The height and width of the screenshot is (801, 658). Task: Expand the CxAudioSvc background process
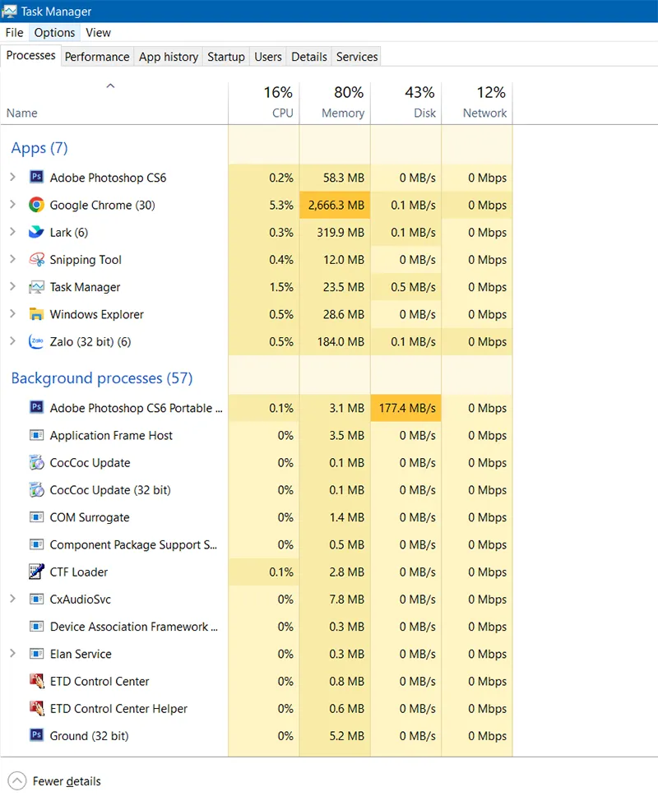pyautogui.click(x=13, y=599)
